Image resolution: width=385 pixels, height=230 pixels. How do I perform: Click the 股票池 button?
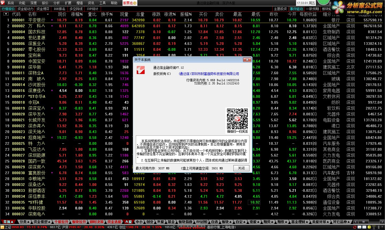130,3
